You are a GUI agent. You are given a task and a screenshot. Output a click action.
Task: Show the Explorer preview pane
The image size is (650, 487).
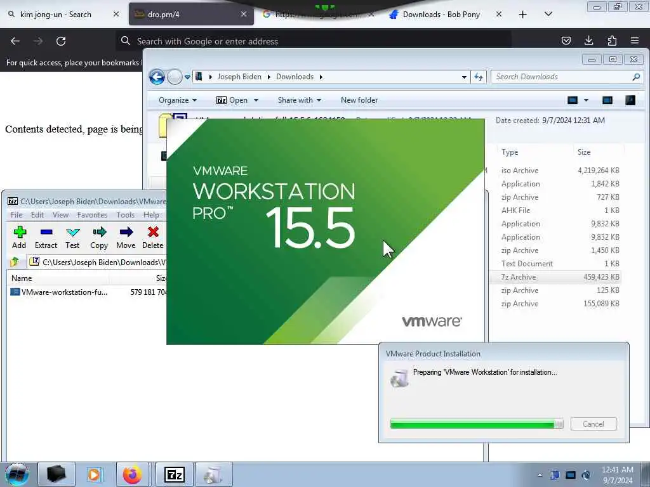click(607, 100)
